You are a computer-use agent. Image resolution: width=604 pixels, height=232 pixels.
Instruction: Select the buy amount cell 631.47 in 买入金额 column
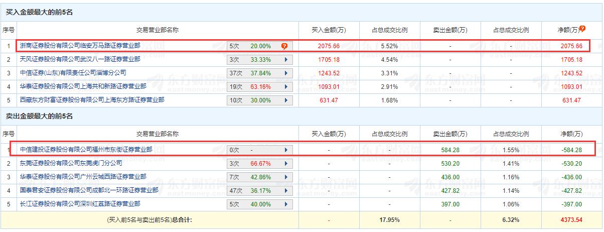pos(329,100)
